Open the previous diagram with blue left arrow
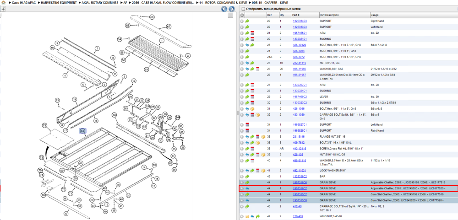 pos(224,9)
